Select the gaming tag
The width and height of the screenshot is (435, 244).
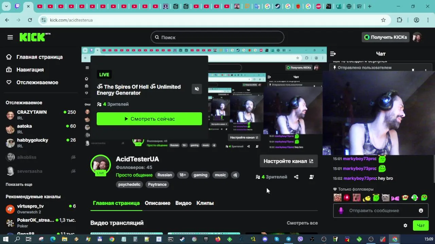coord(201,175)
